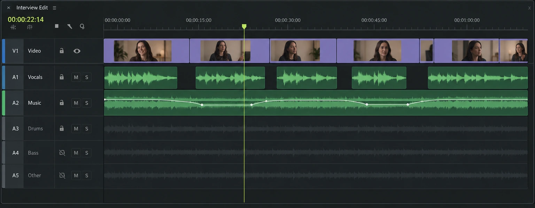
Task: Click the V1 track target label
Action: 15,51
